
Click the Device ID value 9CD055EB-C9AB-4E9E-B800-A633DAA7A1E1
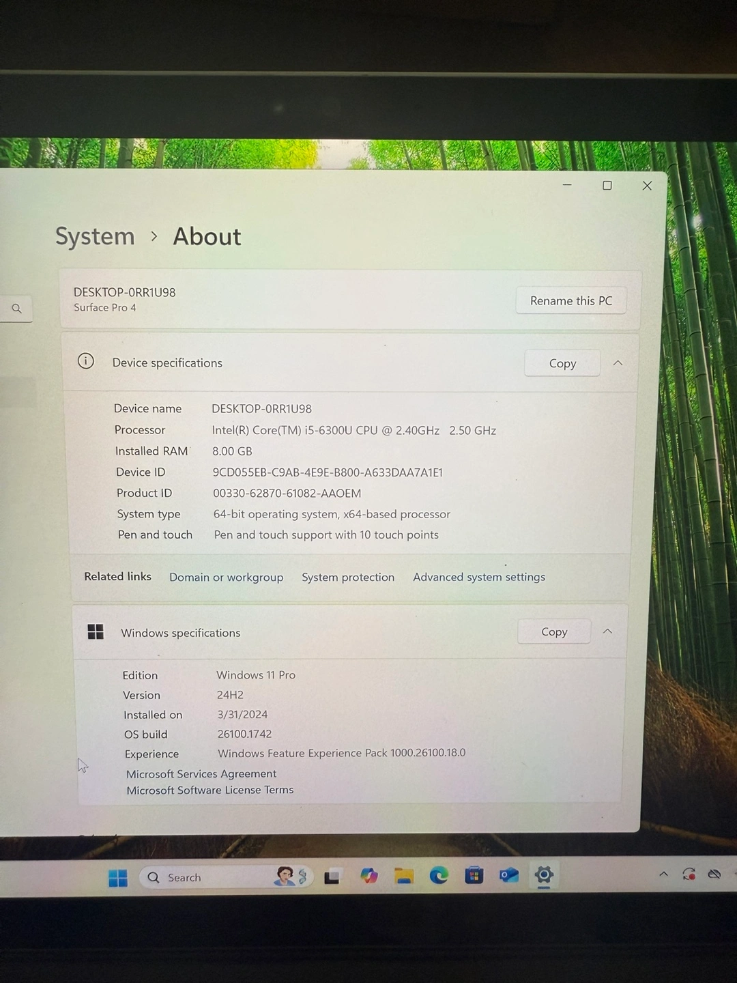coord(328,472)
